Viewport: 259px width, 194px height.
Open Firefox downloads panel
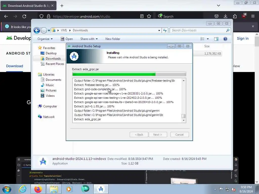pyautogui.click(x=225, y=16)
